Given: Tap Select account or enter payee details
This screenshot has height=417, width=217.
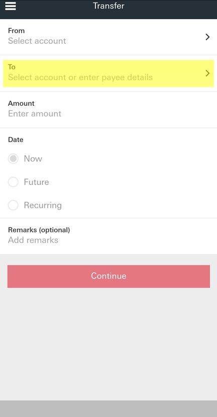Looking at the screenshot, I should [80, 78].
